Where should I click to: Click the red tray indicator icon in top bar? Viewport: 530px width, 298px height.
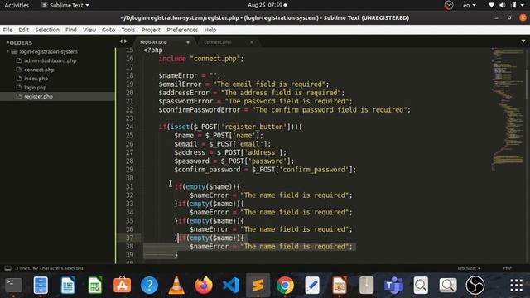click(x=449, y=5)
